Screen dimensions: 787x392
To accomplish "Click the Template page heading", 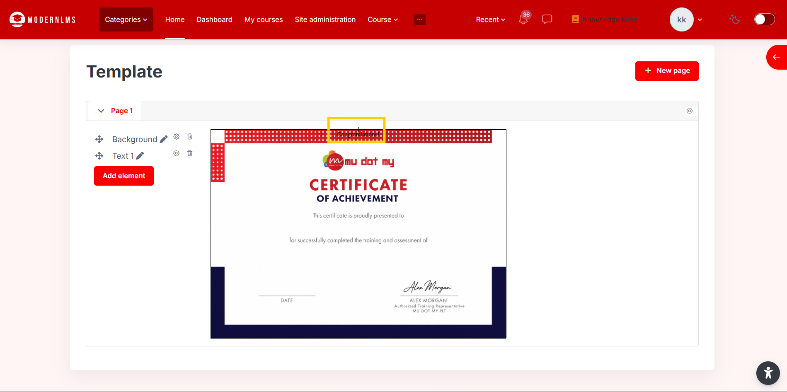I will click(124, 72).
